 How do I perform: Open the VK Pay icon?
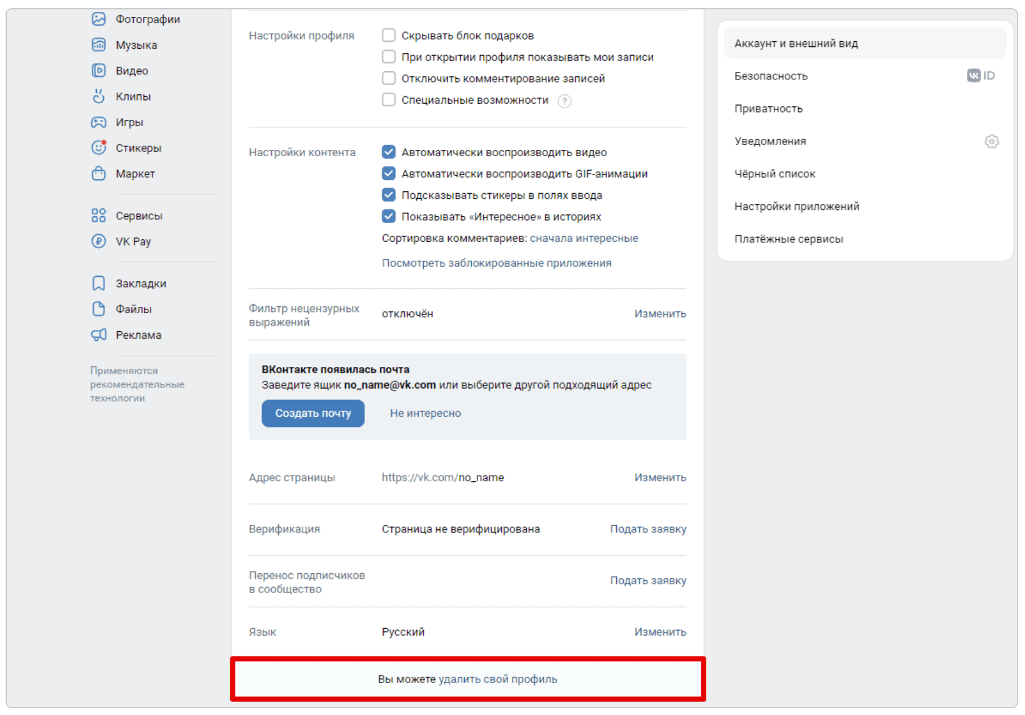(99, 241)
